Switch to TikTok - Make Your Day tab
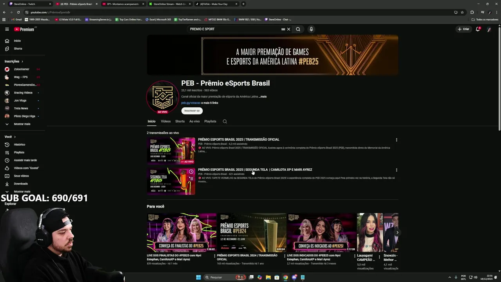This screenshot has height=282, width=501. point(216,4)
